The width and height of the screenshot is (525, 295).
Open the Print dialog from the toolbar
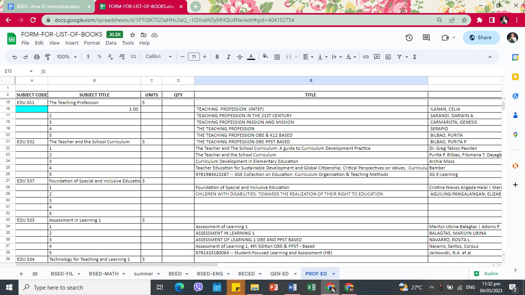(37, 56)
